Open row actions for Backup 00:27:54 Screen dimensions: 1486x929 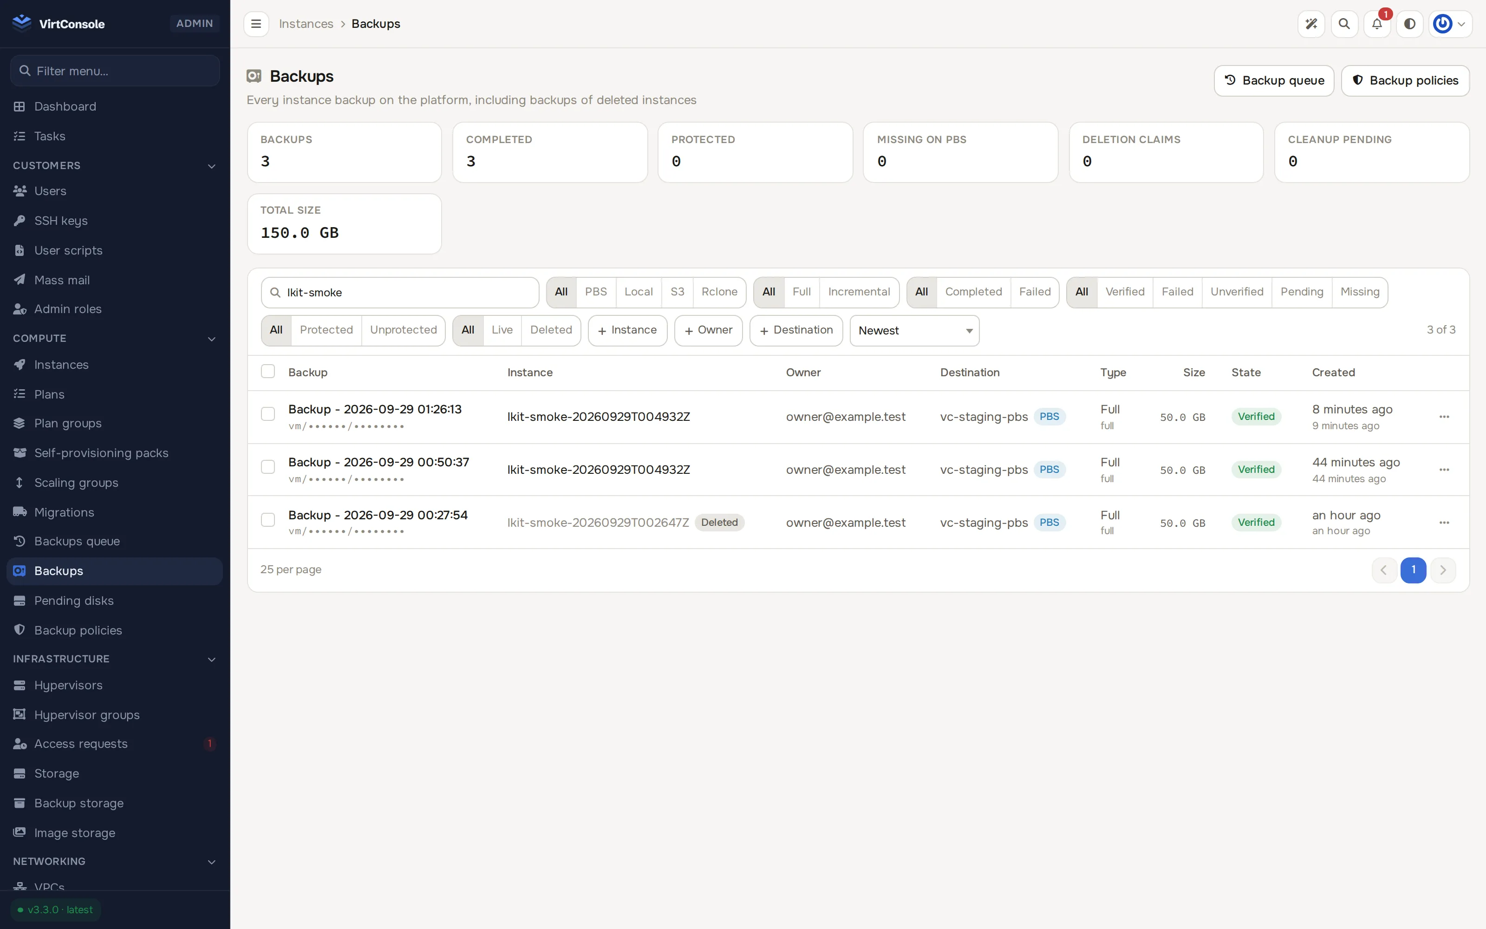(1444, 522)
